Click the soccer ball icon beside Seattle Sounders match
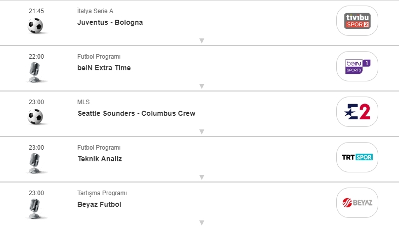This screenshot has height=227, width=399. [35, 117]
